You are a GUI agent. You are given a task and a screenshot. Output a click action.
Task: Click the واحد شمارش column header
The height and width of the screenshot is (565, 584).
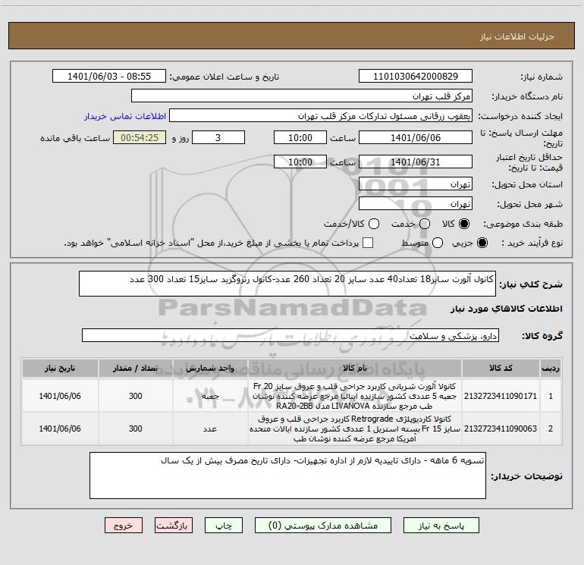(x=210, y=368)
